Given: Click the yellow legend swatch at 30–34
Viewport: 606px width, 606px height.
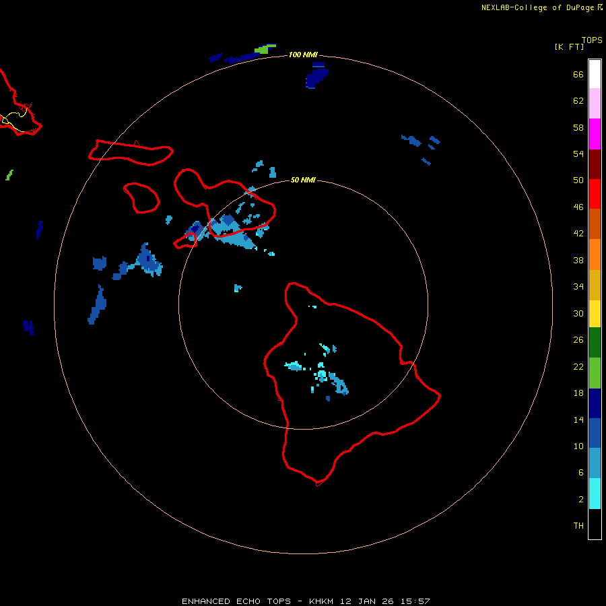Looking at the screenshot, I should click(x=595, y=314).
